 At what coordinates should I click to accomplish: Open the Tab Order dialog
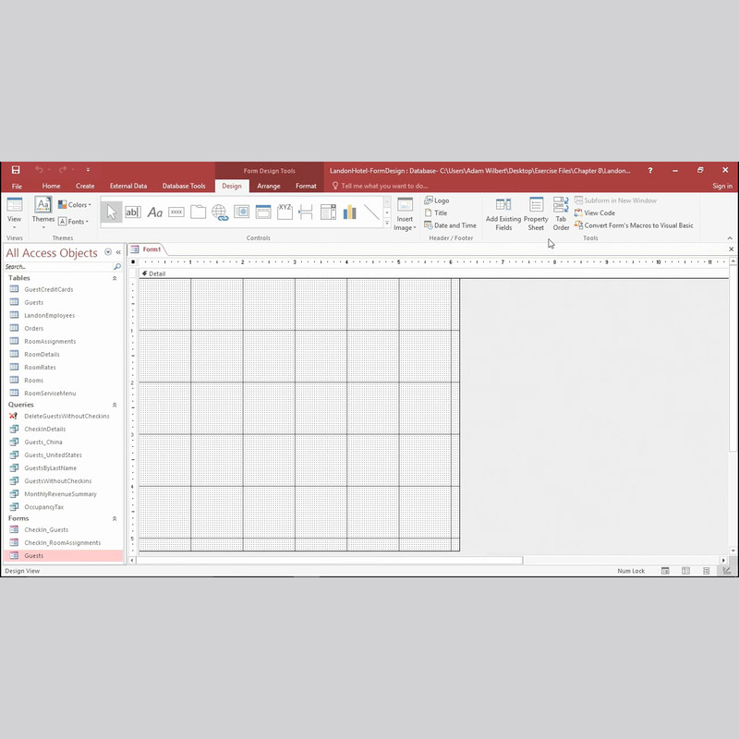click(561, 214)
